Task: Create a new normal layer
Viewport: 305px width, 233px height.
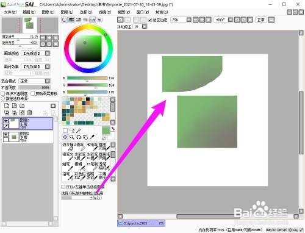Action: click(7, 106)
